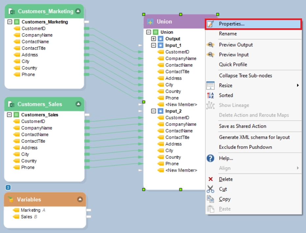Select Country field in Customers_Sales
The height and width of the screenshot is (233, 306).
(x=29, y=161)
